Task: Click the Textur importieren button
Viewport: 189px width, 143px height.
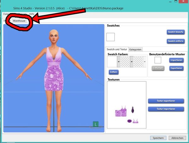Action: click(166, 109)
